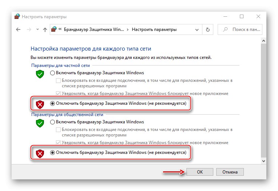Click the 'Настройка параметров для каждого типа сети' title
Screen dimensions: 278x191
91,49
